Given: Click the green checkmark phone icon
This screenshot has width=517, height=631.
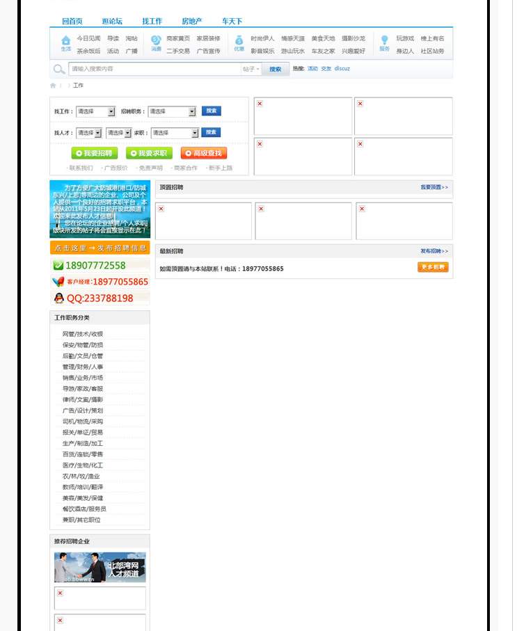Looking at the screenshot, I should tap(58, 265).
